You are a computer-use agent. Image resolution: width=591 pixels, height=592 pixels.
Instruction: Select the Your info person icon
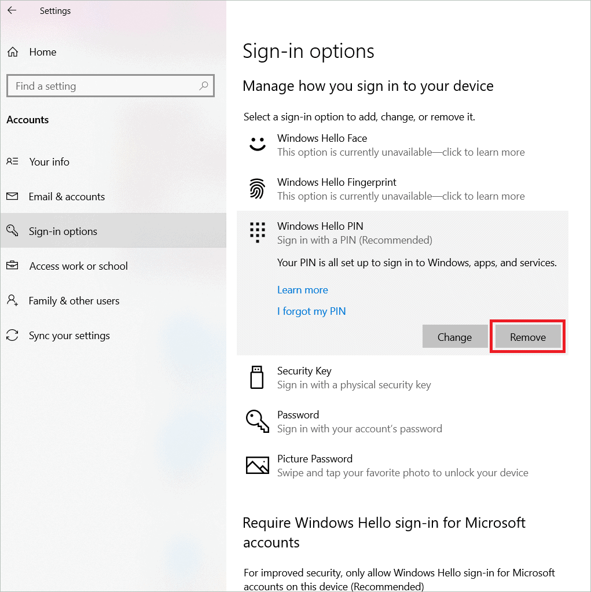12,161
